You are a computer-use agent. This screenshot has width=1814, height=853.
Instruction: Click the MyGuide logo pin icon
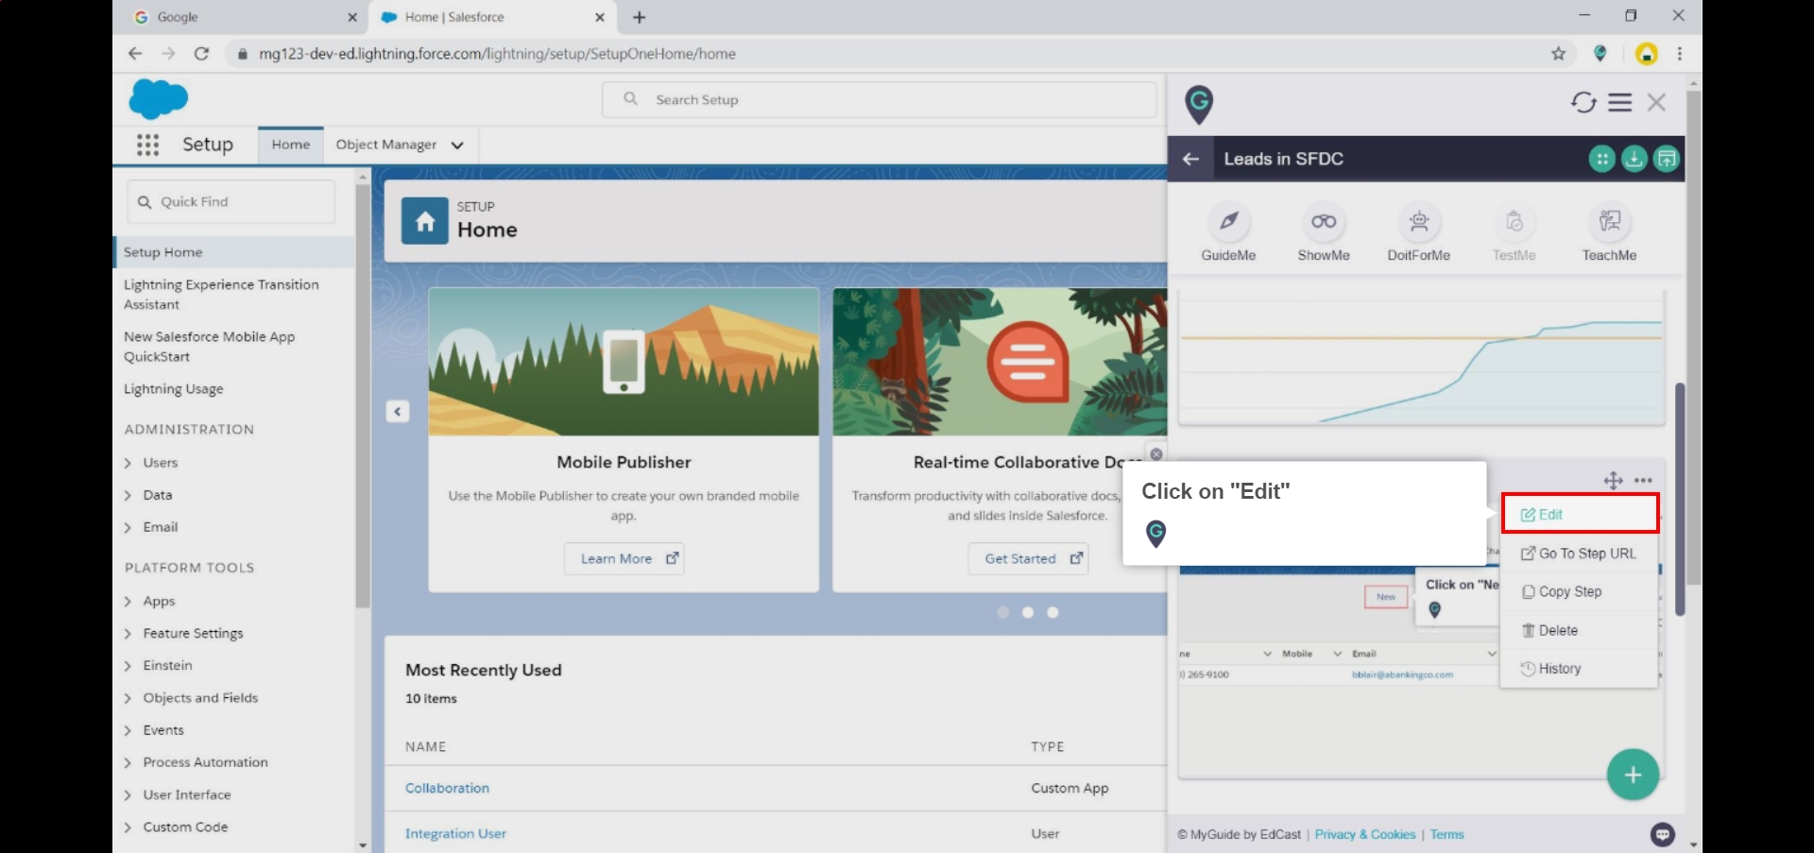tap(1199, 104)
